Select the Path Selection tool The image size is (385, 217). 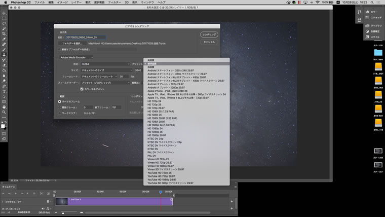click(4, 96)
